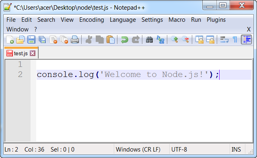Image resolution: width=257 pixels, height=158 pixels.
Task: Cut selection using scissors icon
Action: tap(89, 39)
